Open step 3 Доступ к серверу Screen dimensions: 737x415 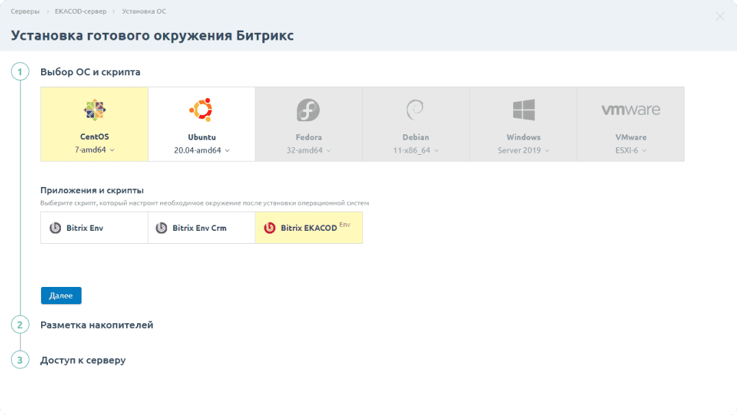click(x=83, y=360)
